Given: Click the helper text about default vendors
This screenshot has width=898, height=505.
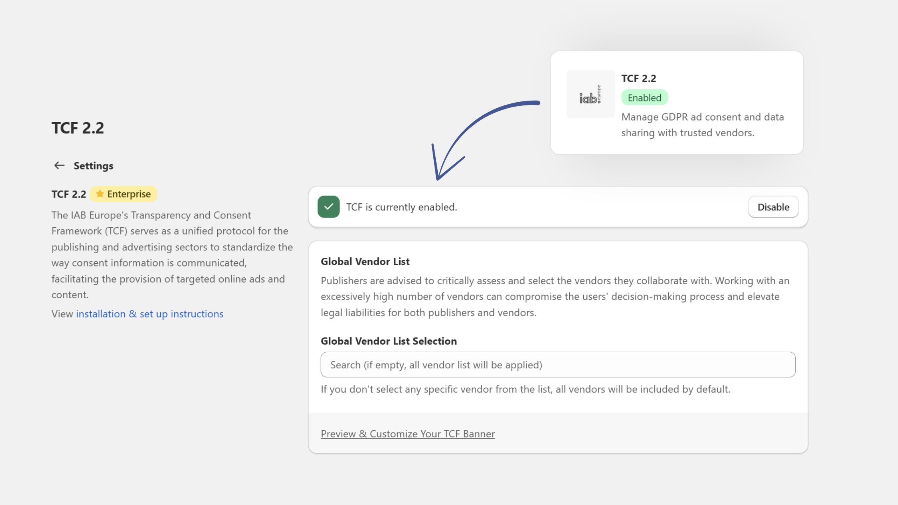Looking at the screenshot, I should point(526,389).
